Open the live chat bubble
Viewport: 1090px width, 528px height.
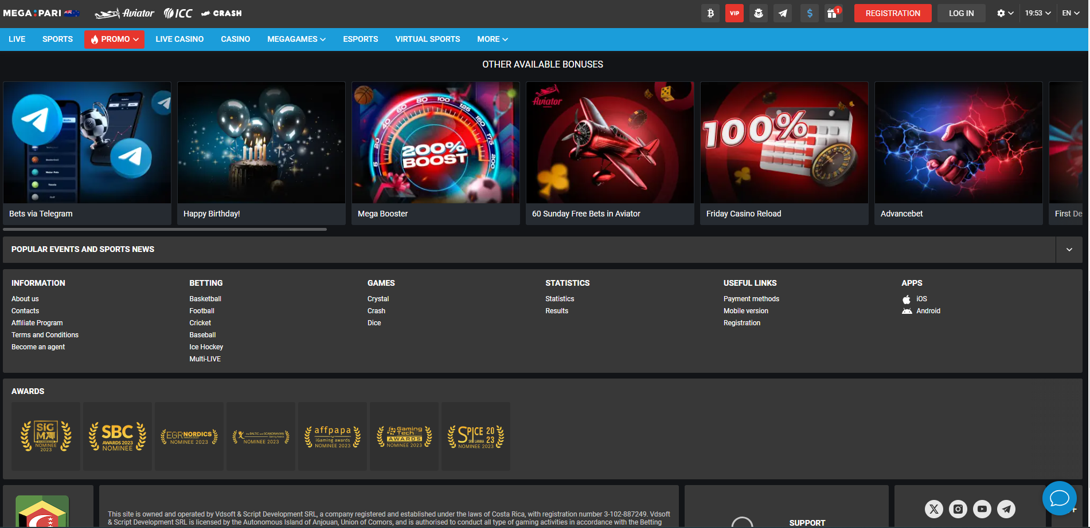(1059, 498)
